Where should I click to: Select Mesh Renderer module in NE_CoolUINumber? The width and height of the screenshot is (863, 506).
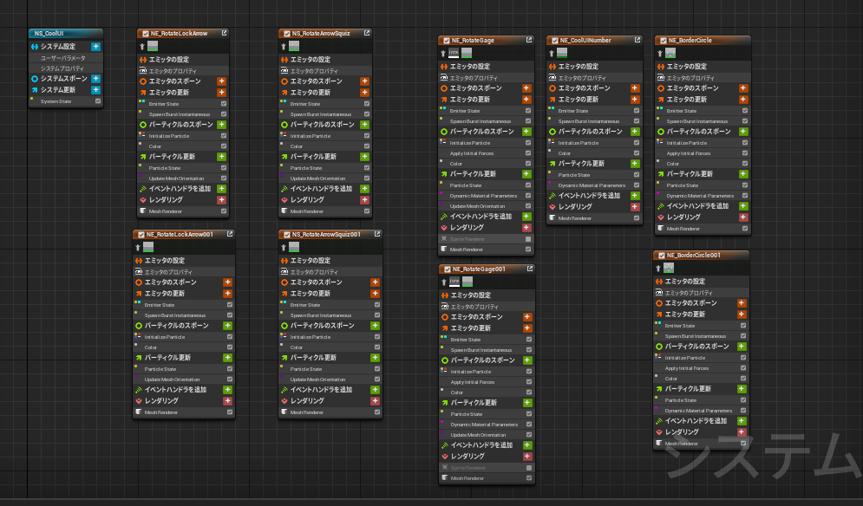click(594, 218)
